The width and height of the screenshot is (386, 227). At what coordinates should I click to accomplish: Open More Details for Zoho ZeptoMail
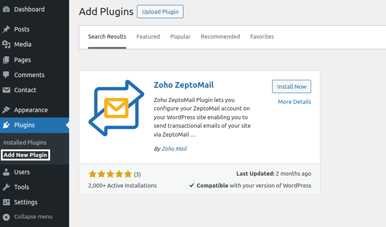coord(294,102)
